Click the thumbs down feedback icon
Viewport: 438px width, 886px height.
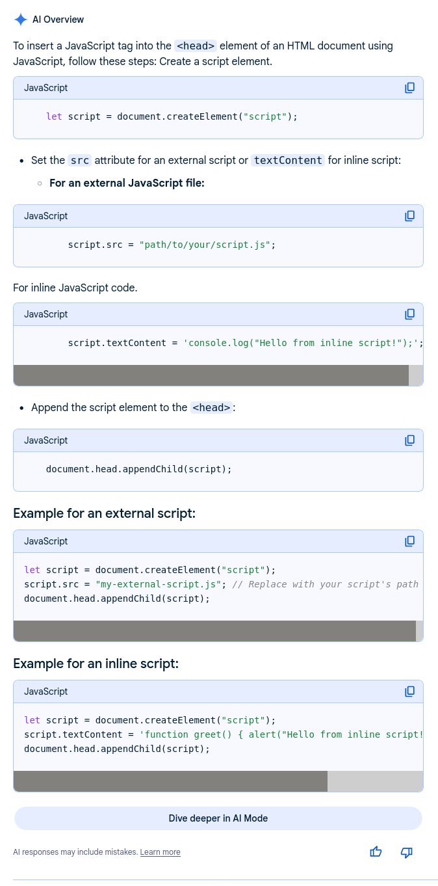coord(407,852)
